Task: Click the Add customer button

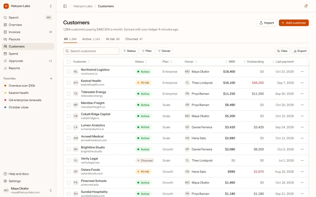Action: click(294, 23)
